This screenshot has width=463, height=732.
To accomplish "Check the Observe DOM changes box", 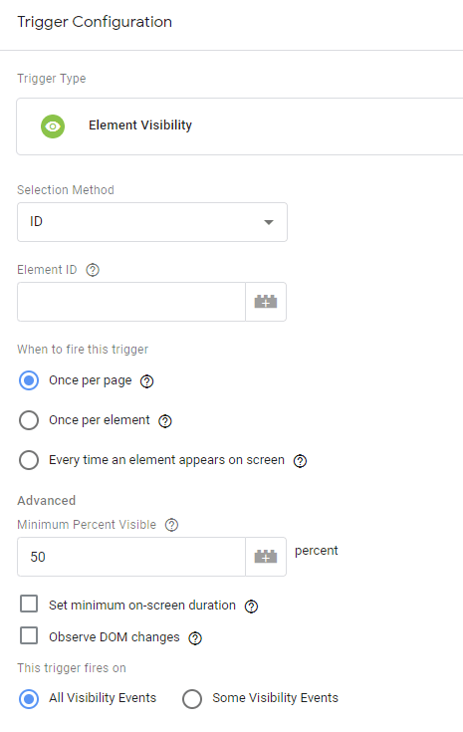I will [x=29, y=635].
